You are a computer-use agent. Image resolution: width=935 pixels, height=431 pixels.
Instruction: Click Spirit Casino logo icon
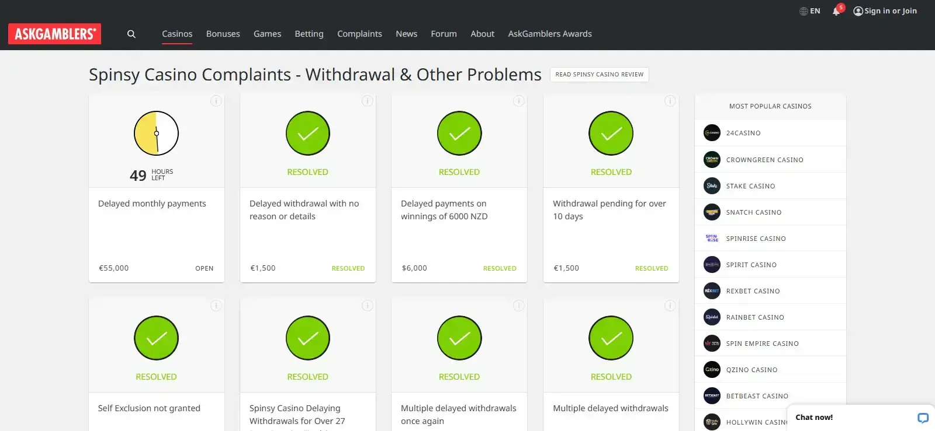click(712, 264)
